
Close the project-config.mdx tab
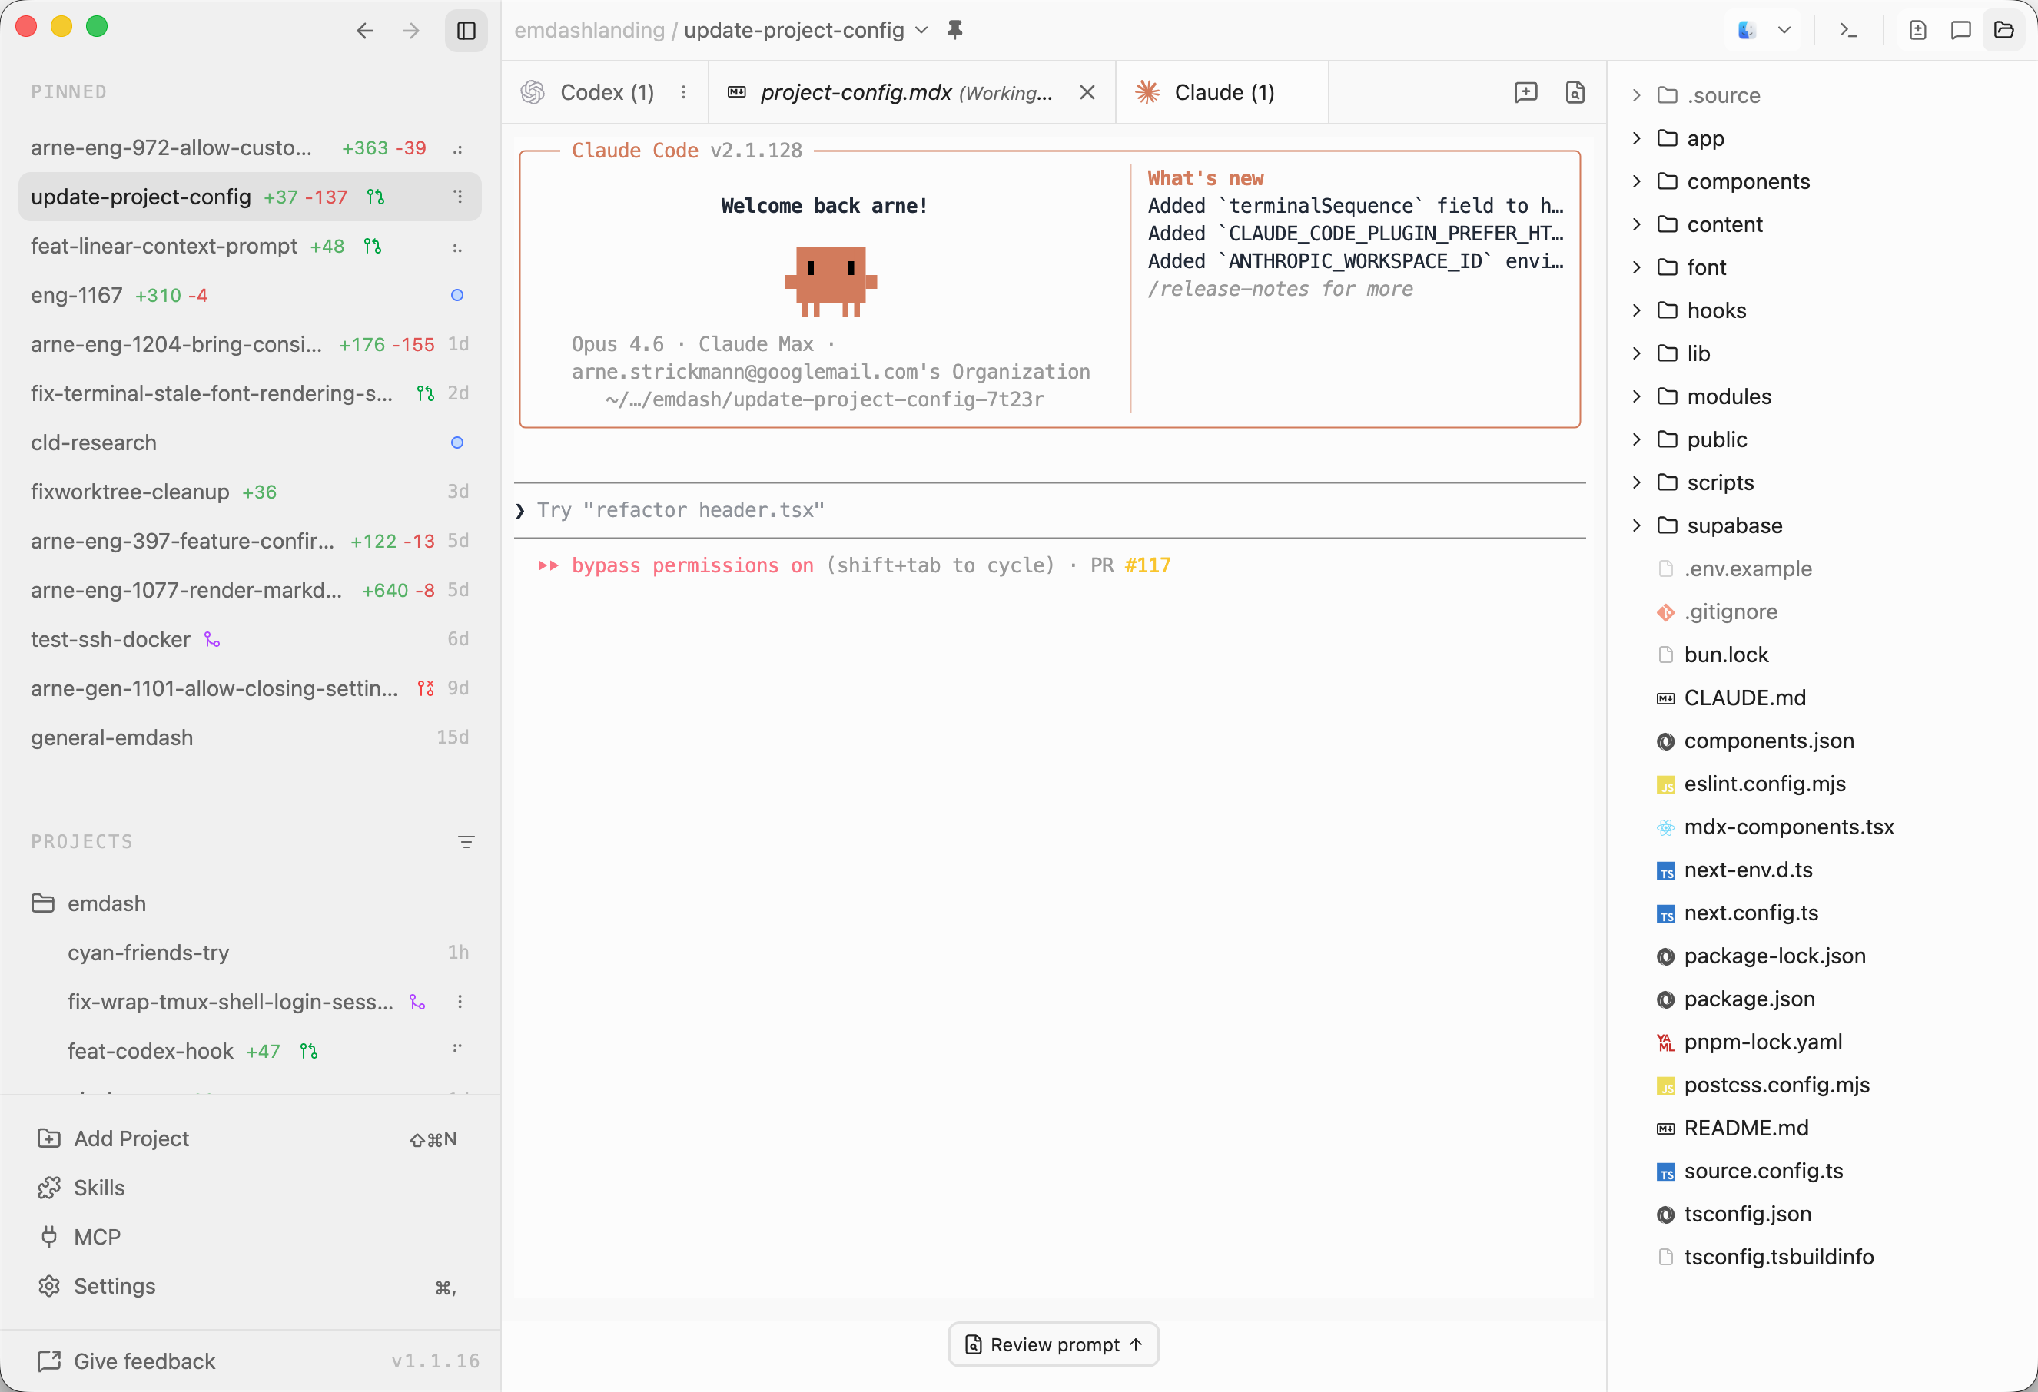click(x=1087, y=92)
